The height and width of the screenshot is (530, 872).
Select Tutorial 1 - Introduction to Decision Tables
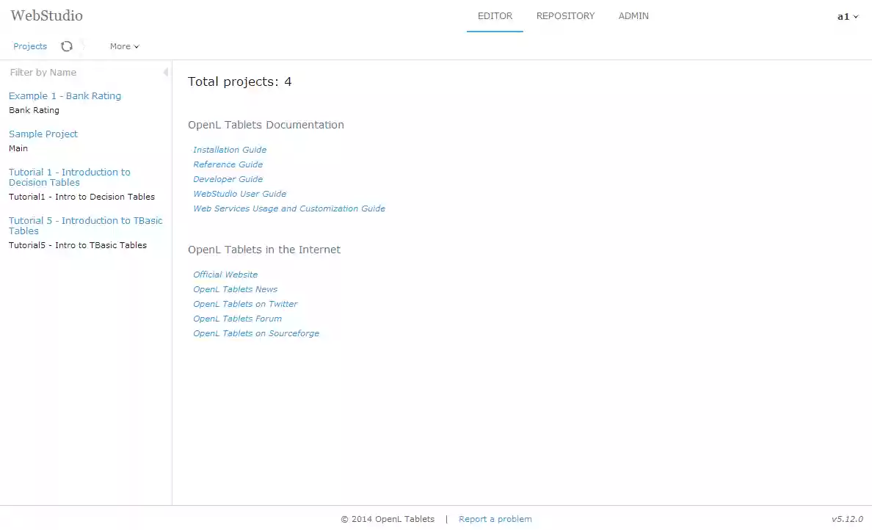[70, 177]
